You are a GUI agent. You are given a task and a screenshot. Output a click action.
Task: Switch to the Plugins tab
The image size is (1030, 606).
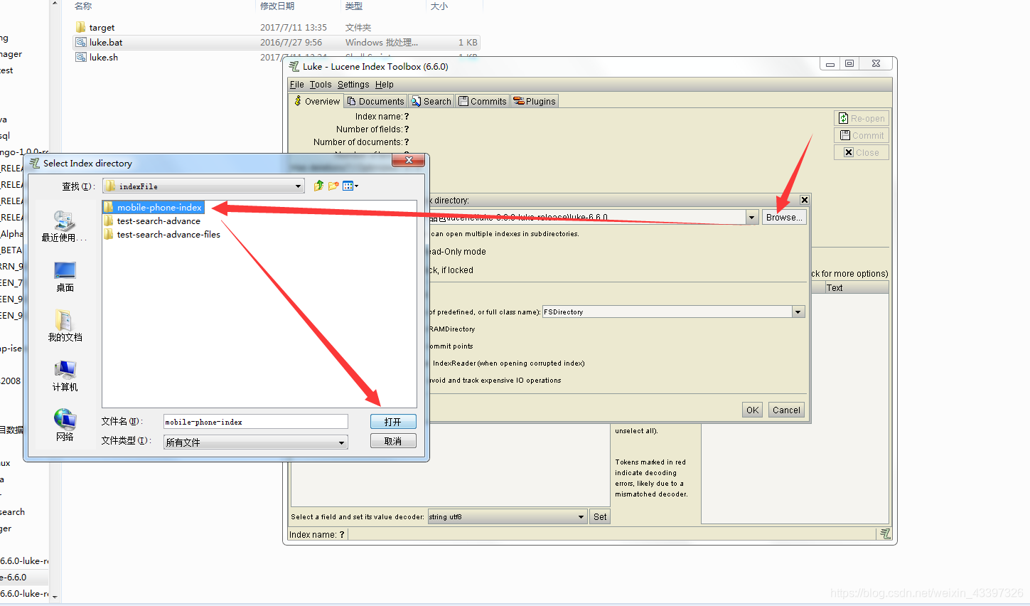coord(535,101)
